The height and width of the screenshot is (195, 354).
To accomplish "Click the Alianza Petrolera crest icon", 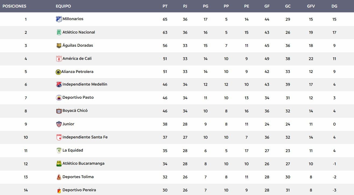I will point(58,72).
